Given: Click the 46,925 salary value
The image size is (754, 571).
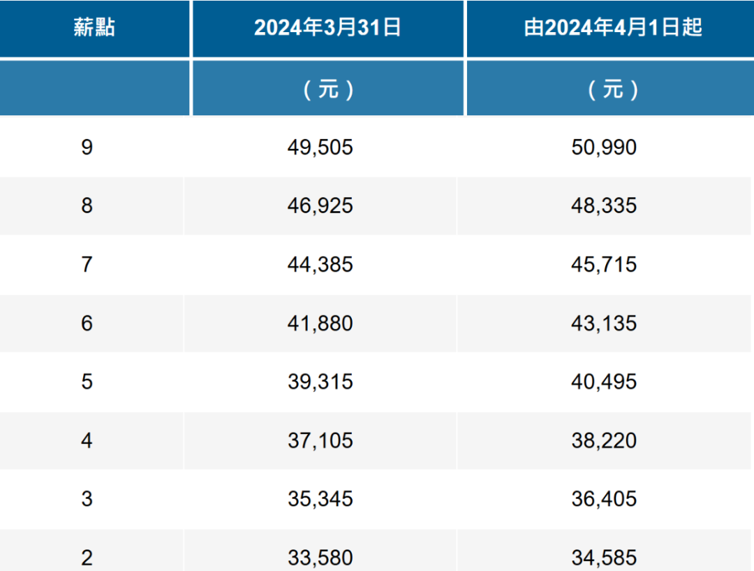Looking at the screenshot, I should 320,206.
